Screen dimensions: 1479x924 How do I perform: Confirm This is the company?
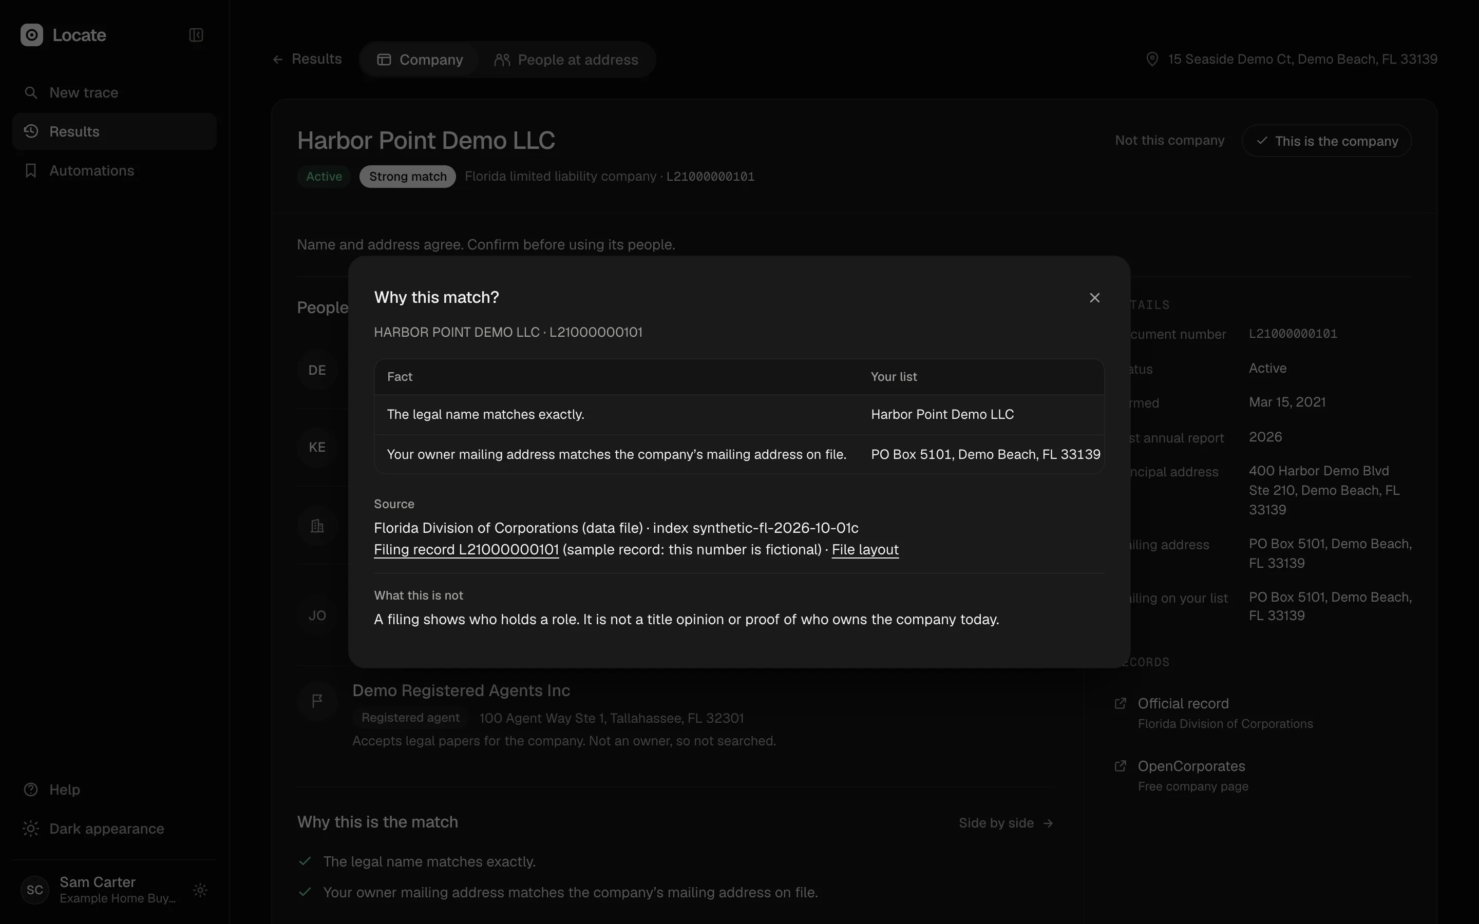(1326, 141)
